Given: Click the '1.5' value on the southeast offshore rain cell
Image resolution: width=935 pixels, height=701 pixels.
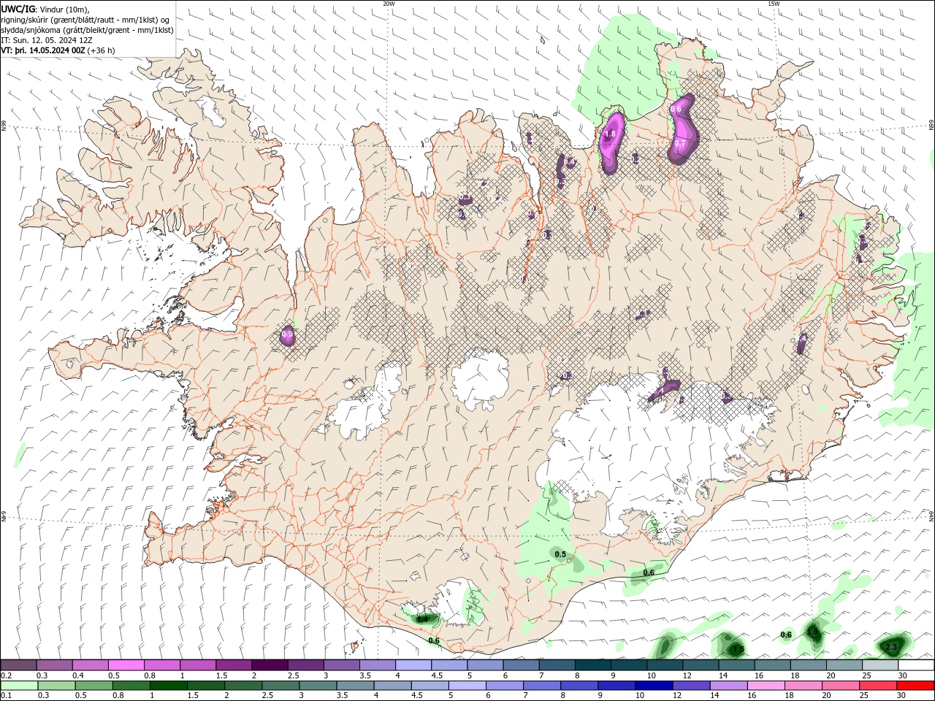Looking at the screenshot, I should click(739, 649).
